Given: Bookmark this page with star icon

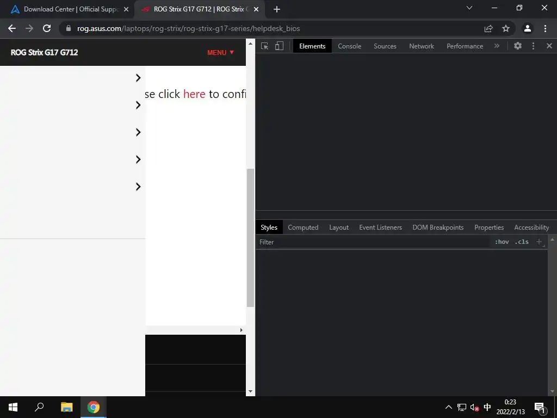Looking at the screenshot, I should [x=506, y=28].
